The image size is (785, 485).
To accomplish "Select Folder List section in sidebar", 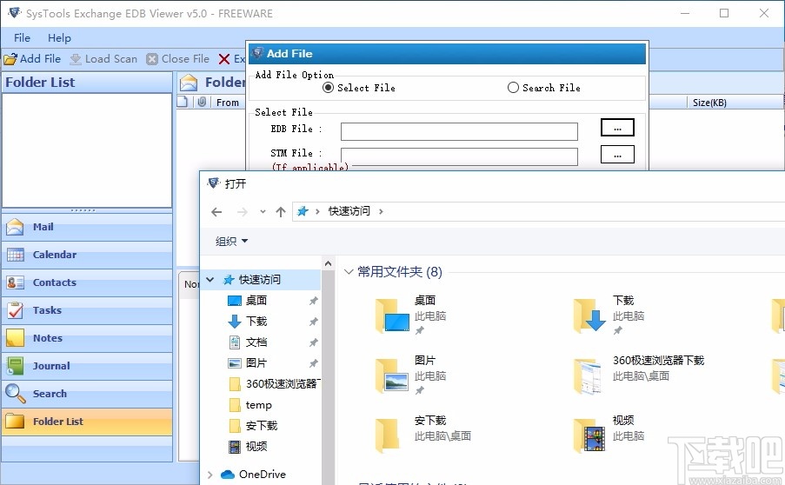I will tap(87, 422).
